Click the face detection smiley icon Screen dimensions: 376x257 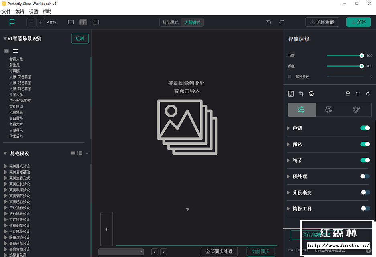(x=311, y=94)
